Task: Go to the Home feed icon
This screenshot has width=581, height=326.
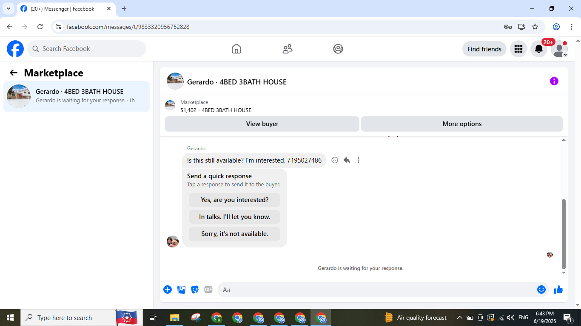Action: (x=236, y=49)
